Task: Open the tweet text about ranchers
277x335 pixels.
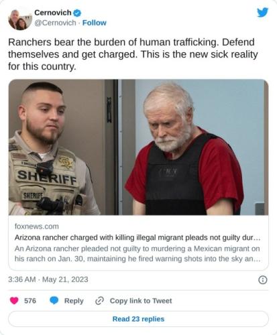Action: point(133,54)
